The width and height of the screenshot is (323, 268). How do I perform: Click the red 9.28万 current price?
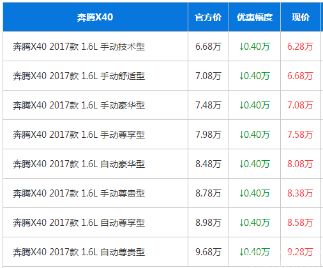300,252
